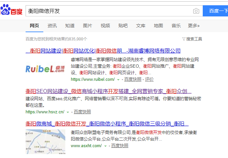Viewport: 228px width, 158px height.
Task: Expand dropdown arrow next to ruibel.com URL
Action: point(118,79)
